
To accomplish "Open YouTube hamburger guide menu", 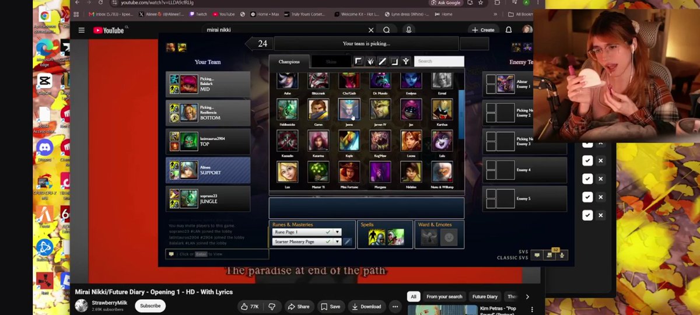I will click(x=82, y=30).
